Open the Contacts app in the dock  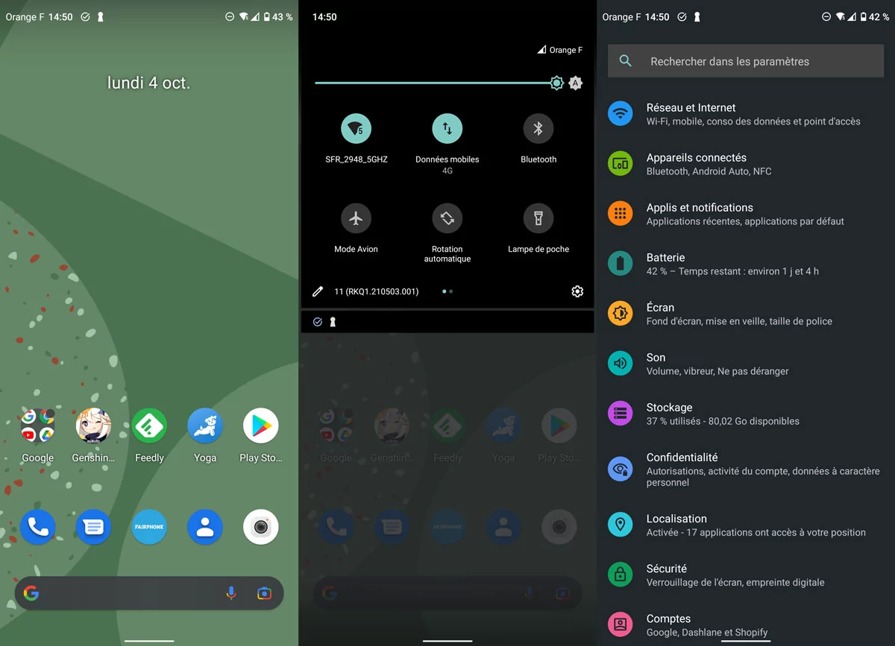click(205, 528)
